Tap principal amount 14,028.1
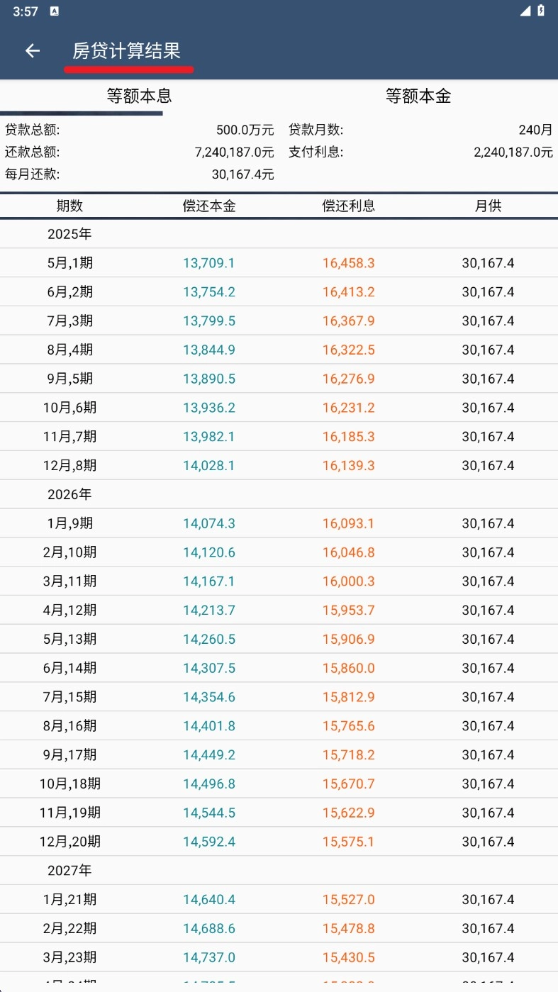The height and width of the screenshot is (992, 558). pos(208,466)
